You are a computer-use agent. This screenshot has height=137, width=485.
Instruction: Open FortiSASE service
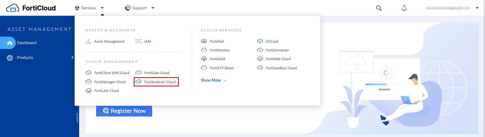(218, 59)
